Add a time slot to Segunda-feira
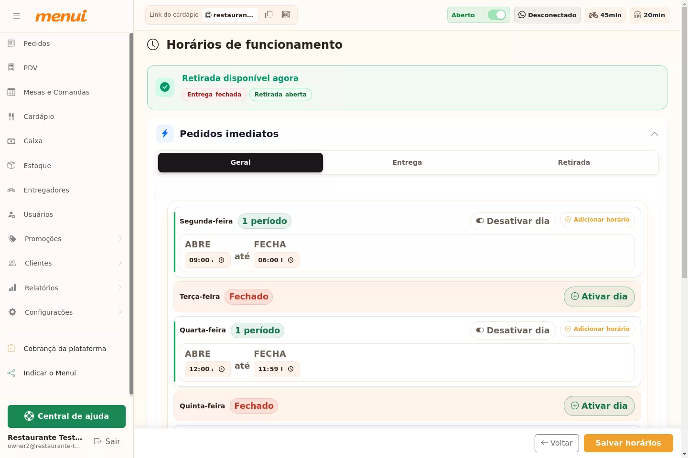 point(597,220)
